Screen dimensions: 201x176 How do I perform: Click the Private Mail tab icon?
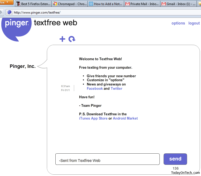point(127,4)
